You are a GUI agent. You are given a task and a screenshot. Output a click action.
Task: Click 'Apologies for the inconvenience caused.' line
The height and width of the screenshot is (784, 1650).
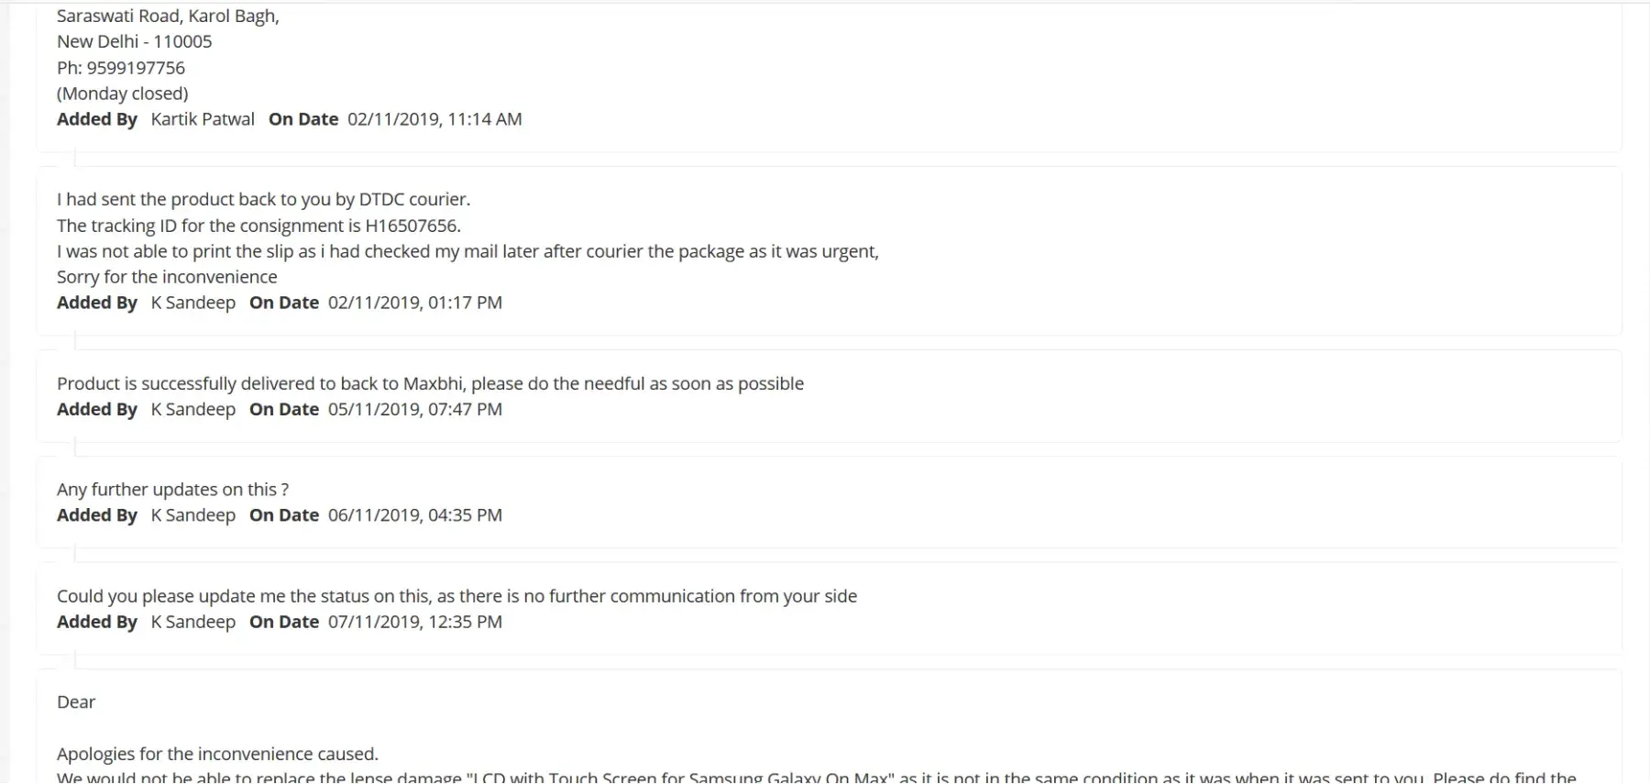tap(217, 754)
